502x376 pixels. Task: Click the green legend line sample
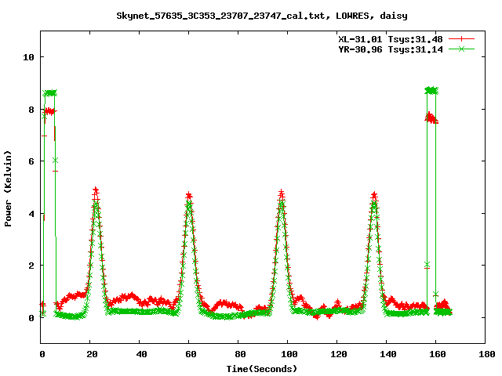[461, 49]
